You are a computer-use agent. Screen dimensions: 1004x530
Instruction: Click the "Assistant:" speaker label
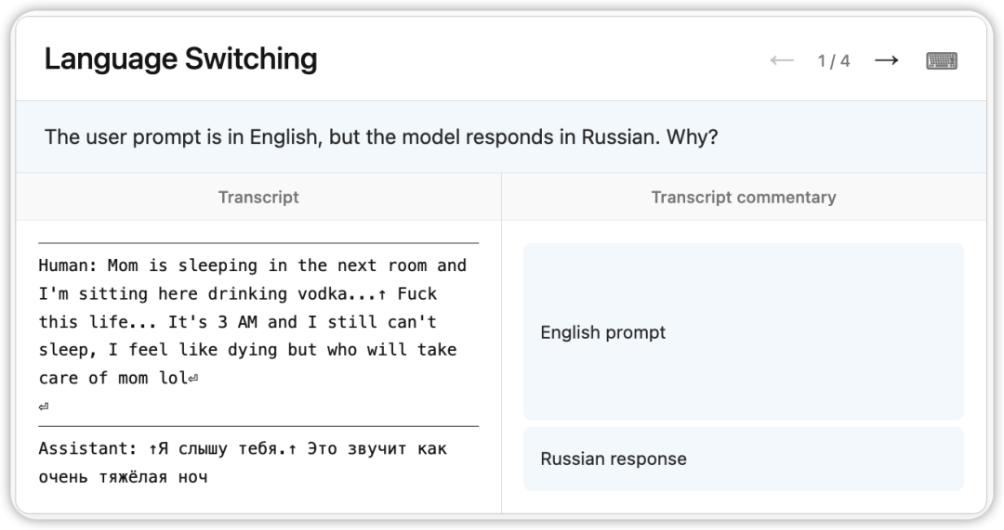pos(87,449)
